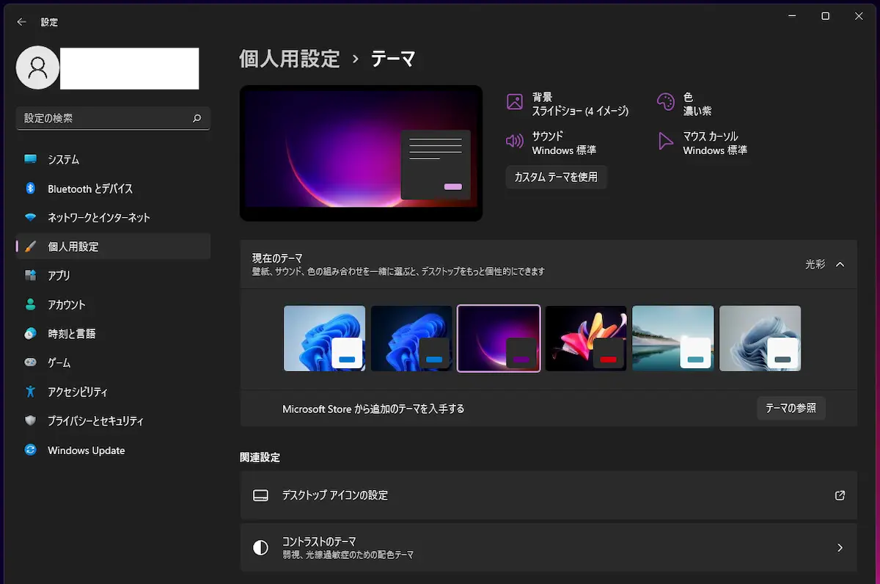Click the 設定の検索 search field
Screen dimensions: 880x584
tap(113, 117)
